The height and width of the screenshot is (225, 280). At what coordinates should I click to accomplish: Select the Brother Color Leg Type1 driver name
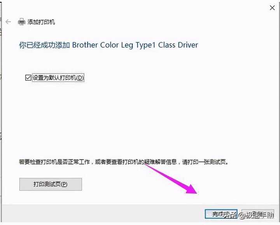click(x=135, y=45)
